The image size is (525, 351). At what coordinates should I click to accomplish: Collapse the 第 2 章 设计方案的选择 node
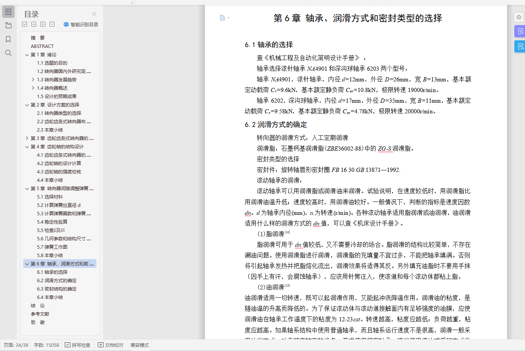pyautogui.click(x=27, y=105)
